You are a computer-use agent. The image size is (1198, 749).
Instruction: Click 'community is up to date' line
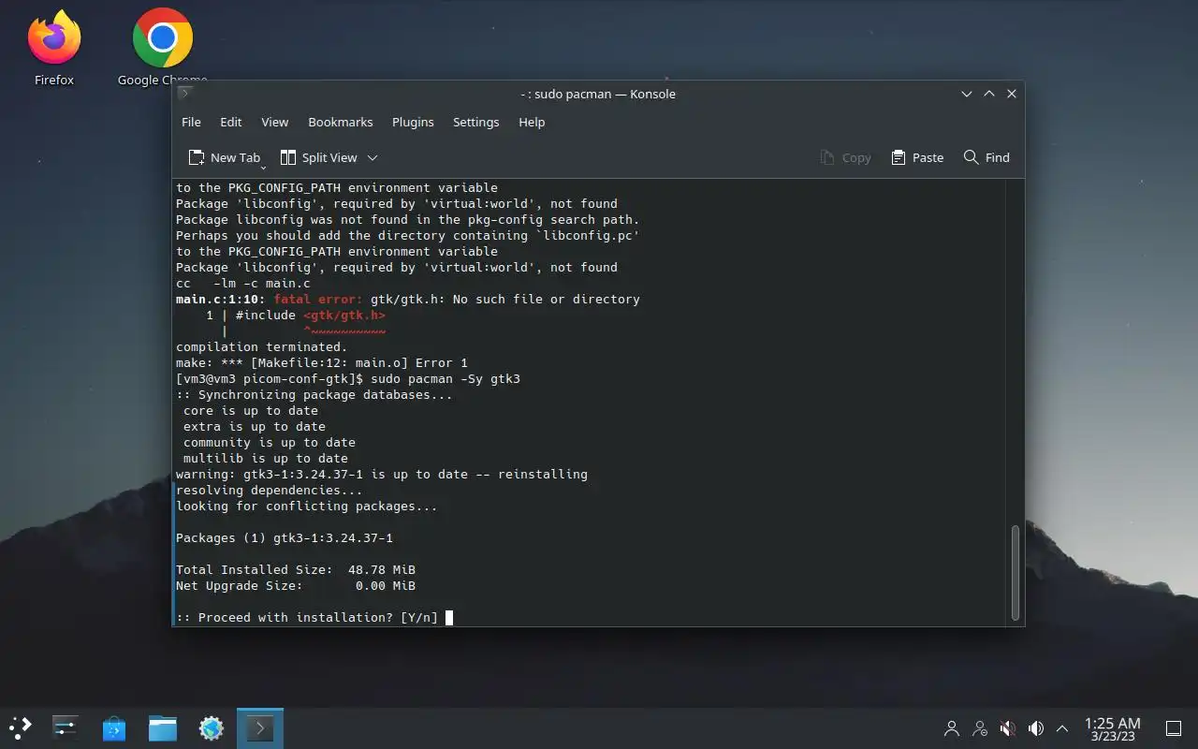pyautogui.click(x=270, y=442)
